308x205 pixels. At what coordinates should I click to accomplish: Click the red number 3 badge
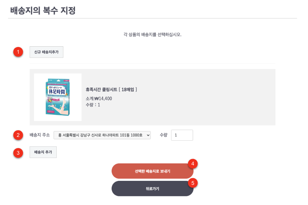[x=18, y=153]
